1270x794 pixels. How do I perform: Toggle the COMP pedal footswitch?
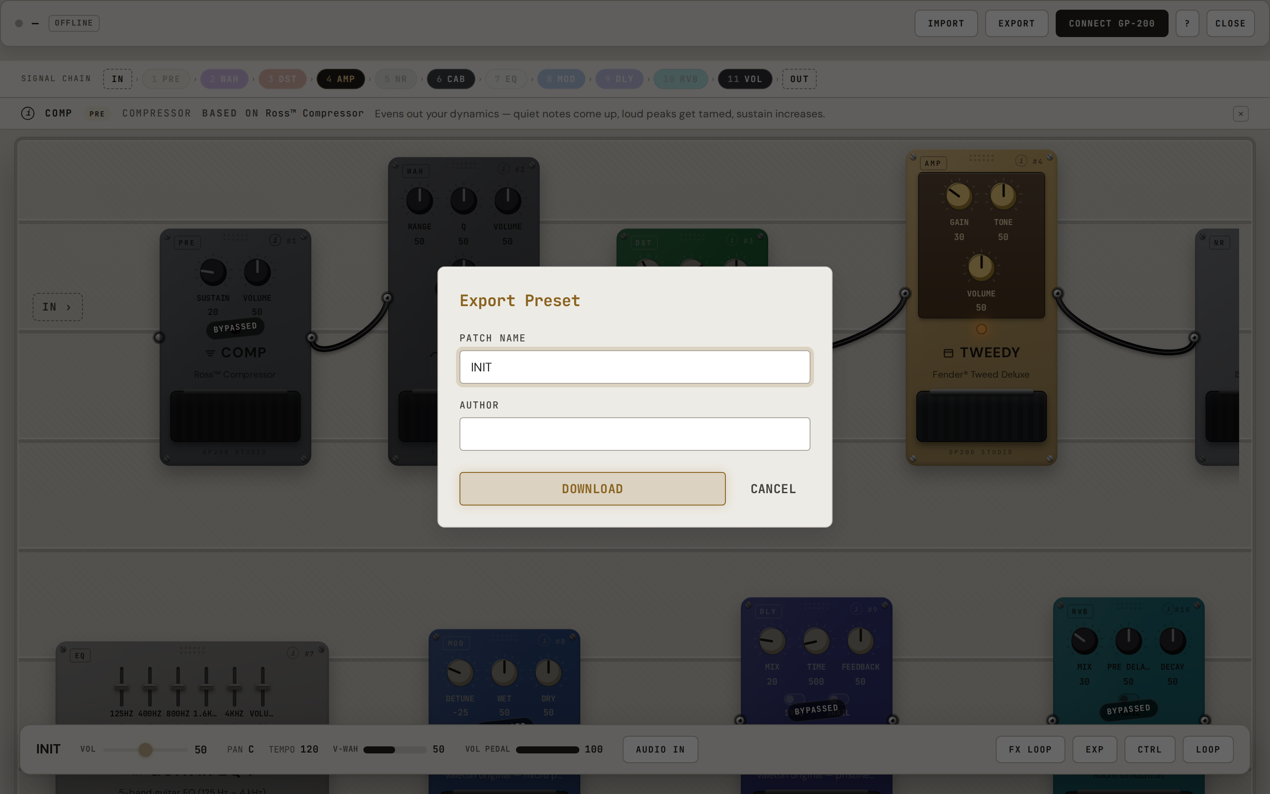point(235,416)
